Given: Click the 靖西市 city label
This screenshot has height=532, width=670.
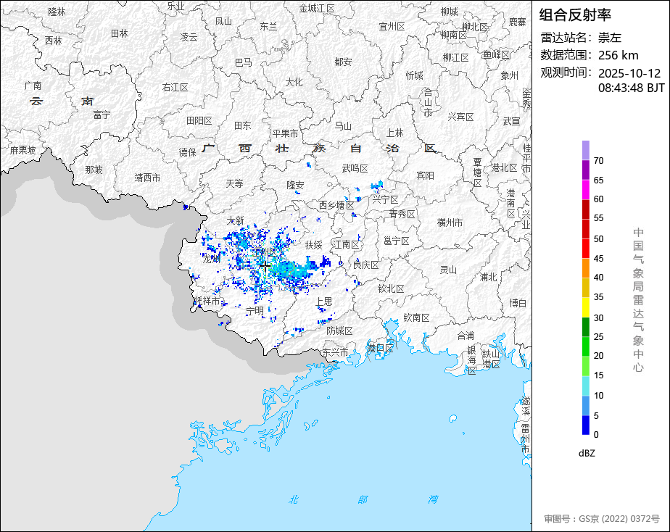Looking at the screenshot, I should pyautogui.click(x=148, y=178).
